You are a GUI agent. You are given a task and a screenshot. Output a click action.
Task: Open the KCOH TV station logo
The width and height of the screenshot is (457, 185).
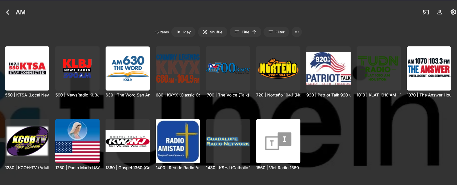coord(27,141)
